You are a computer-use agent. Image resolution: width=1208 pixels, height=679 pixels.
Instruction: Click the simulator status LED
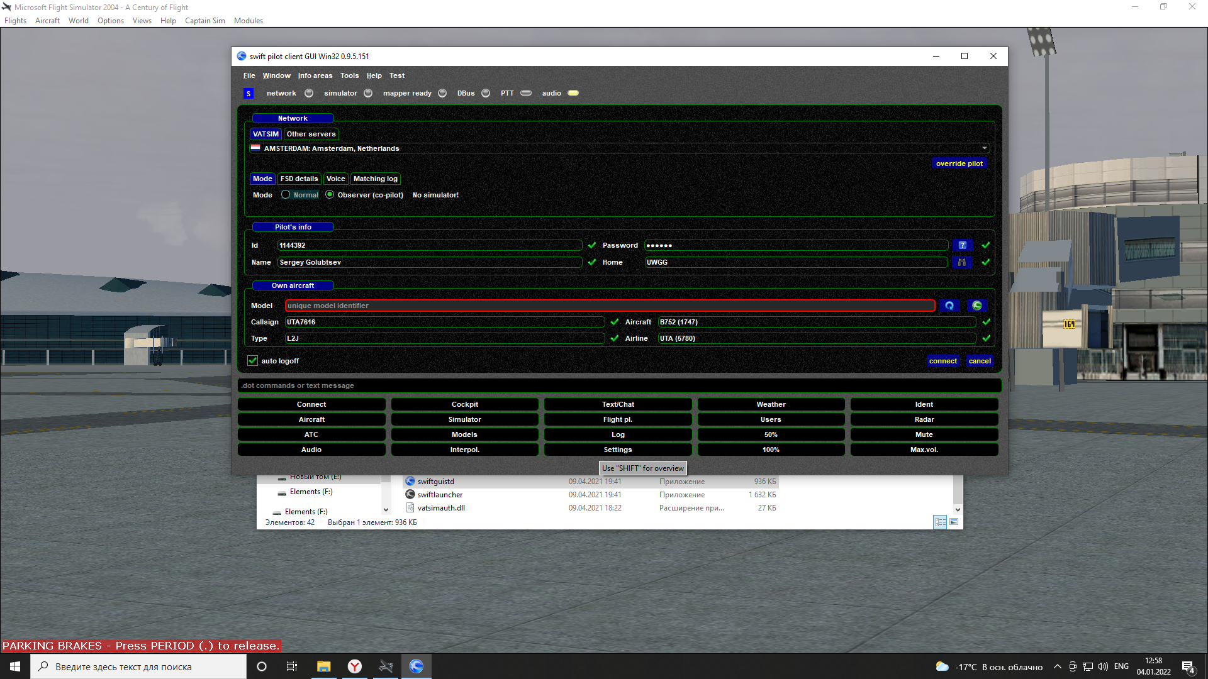click(x=368, y=93)
